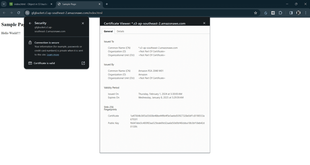
Task: Click the Connection is secure lock icon
Action: [x=30, y=42]
